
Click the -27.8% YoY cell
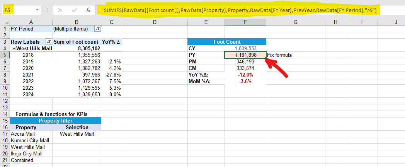(x=111, y=75)
